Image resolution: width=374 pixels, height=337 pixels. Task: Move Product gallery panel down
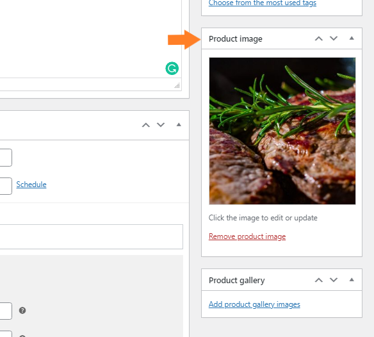coord(334,280)
